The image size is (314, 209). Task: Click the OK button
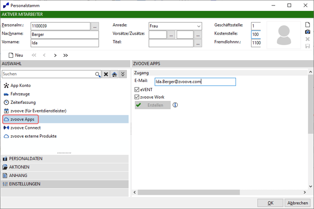click(x=270, y=203)
